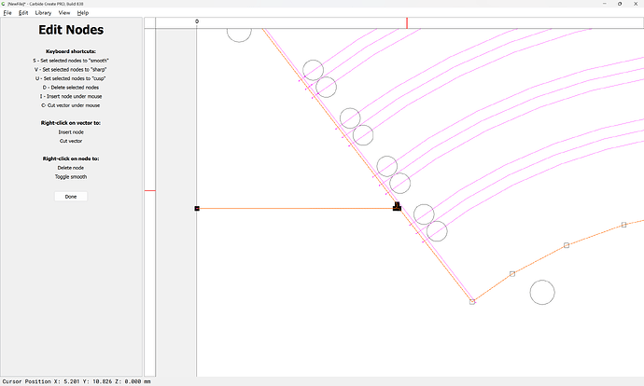Click the partially visible circle below the top ruler
The image size is (644, 386).
tap(239, 34)
